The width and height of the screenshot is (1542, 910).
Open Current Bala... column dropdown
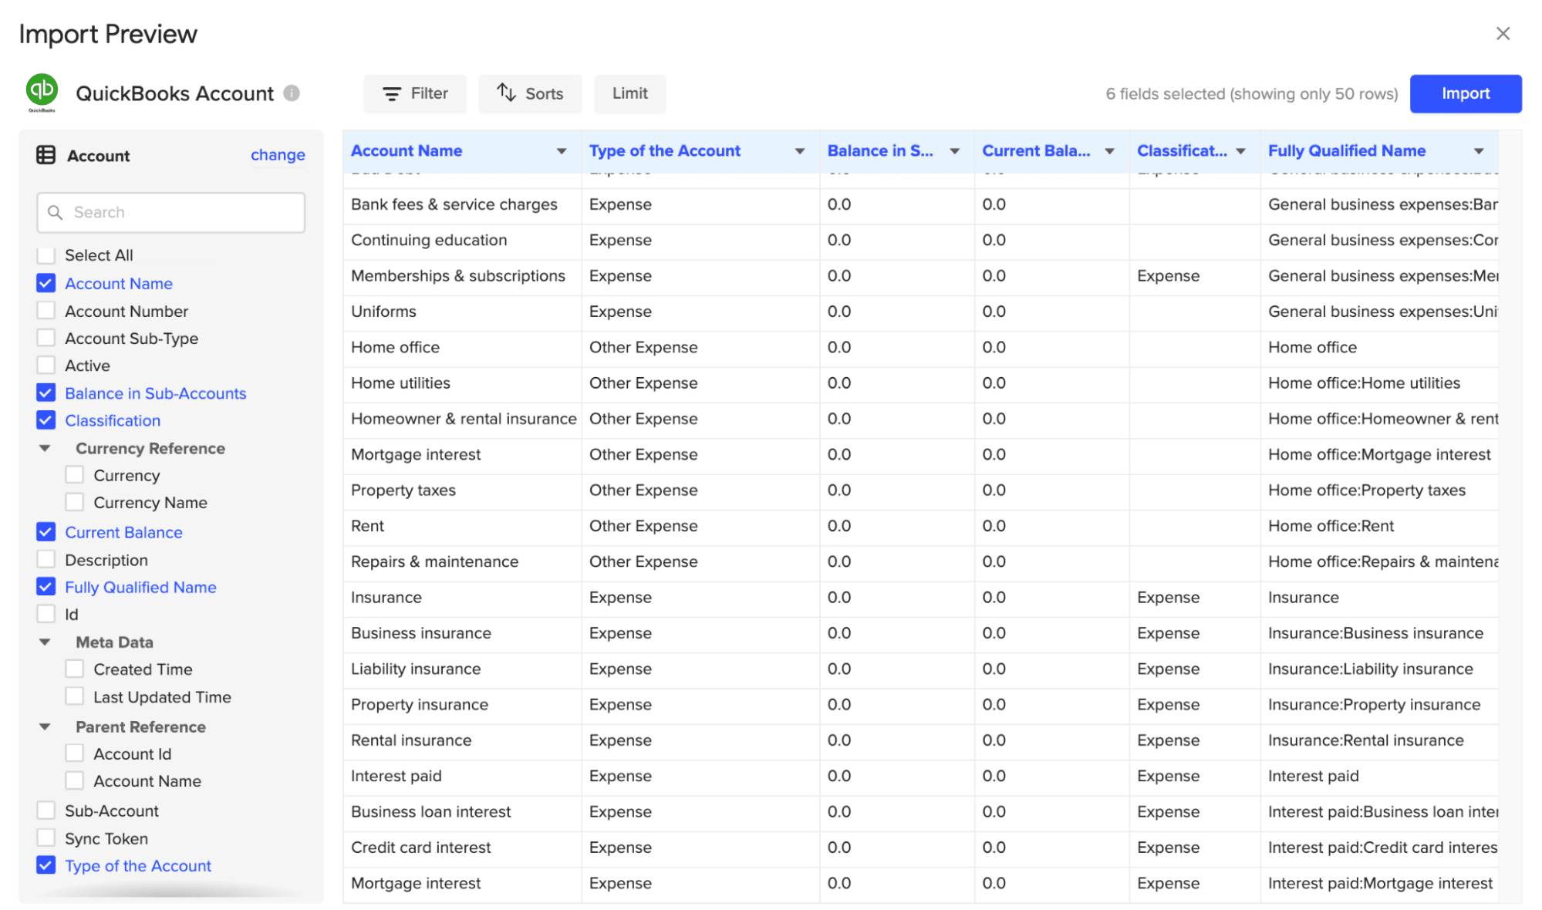1109,151
